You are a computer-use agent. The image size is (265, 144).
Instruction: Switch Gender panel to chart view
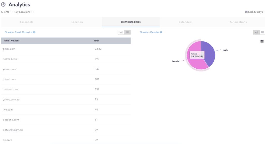(256, 32)
